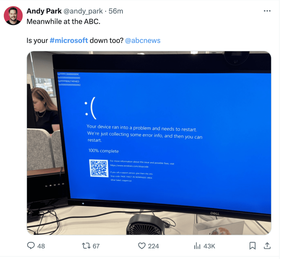Click the 'Meanwhile at the ABC.' tweet text
This screenshot has width=281, height=259.
click(63, 21)
